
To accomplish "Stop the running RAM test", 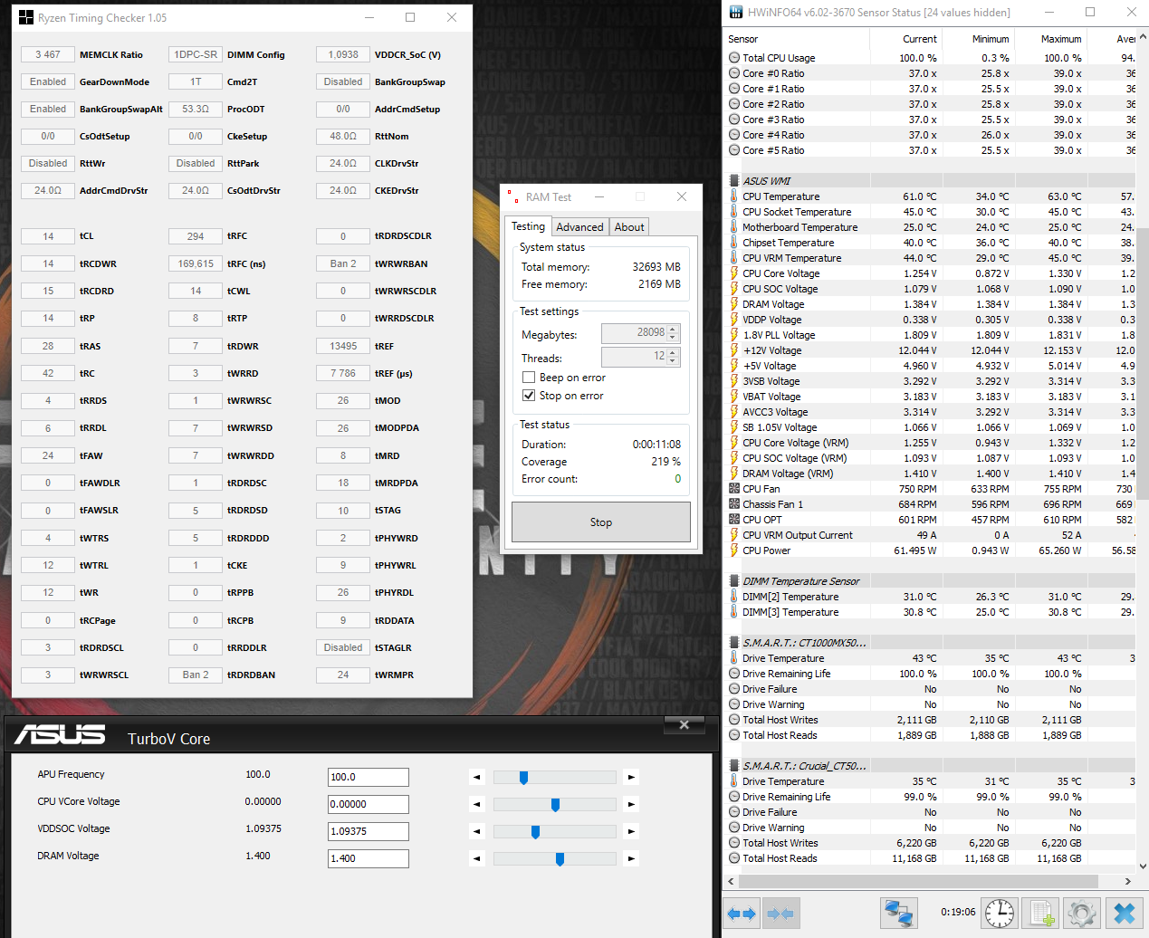I will (601, 522).
